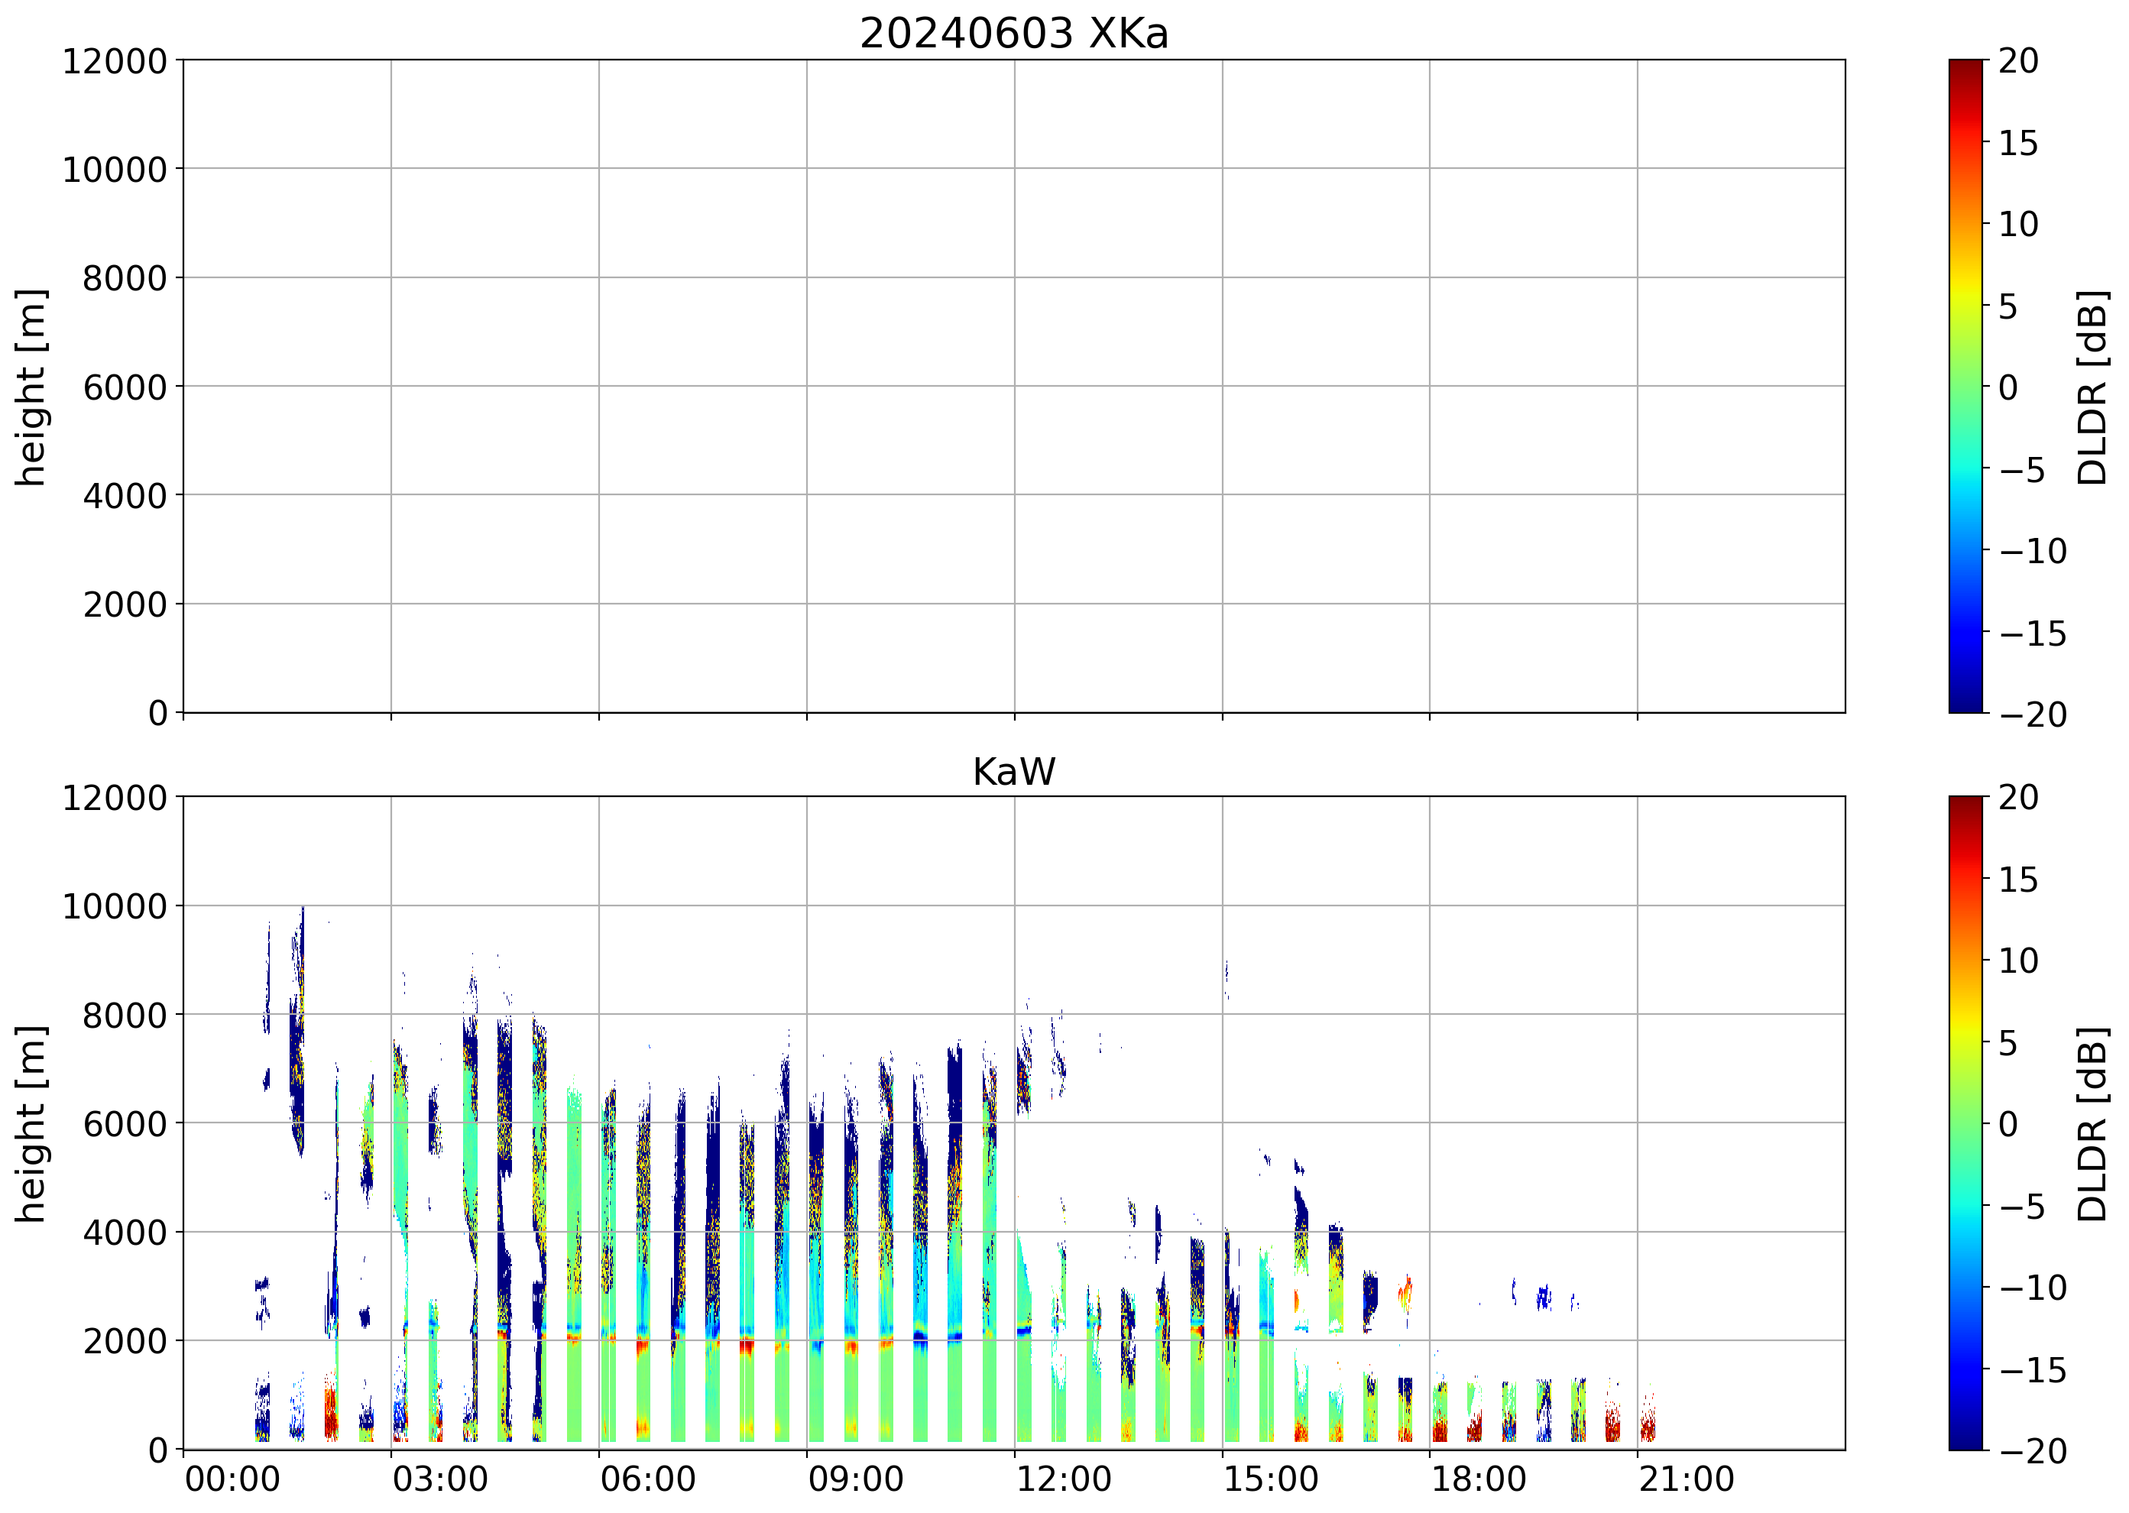Click the top colorbar at the 10 tick
The height and width of the screenshot is (1513, 2129).
pyautogui.click(x=1965, y=224)
